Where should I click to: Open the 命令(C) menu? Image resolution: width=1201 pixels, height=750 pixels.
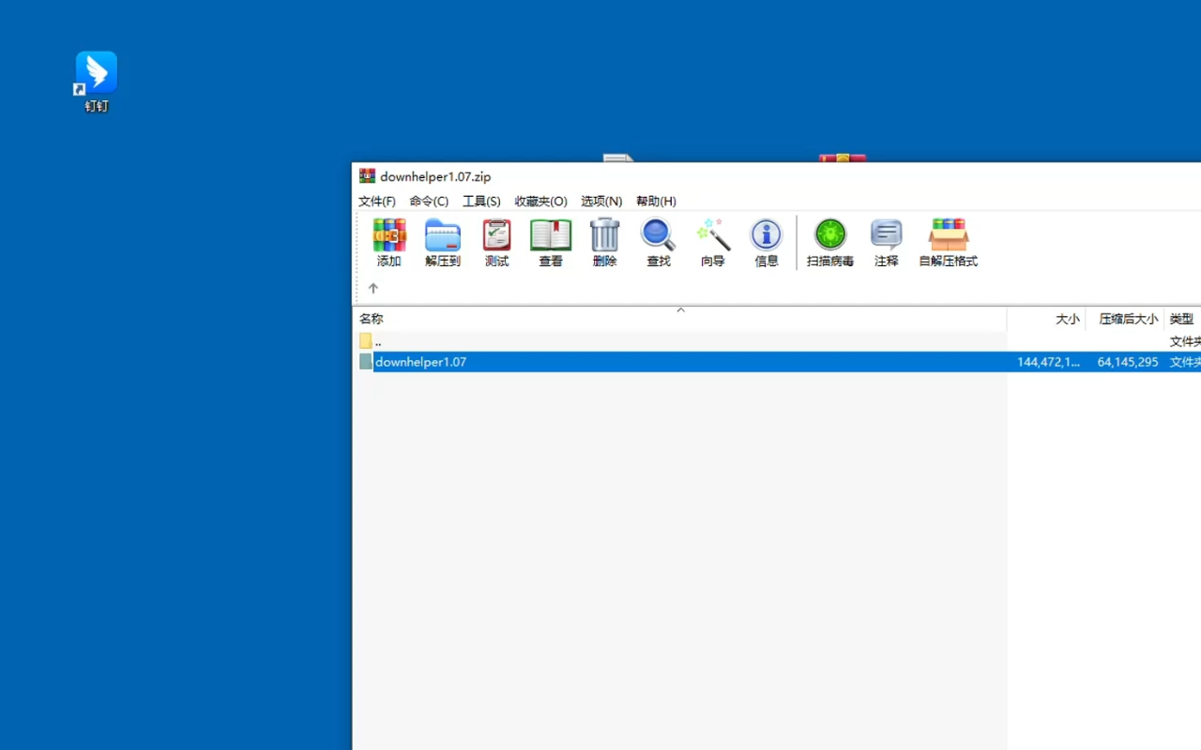[429, 202]
